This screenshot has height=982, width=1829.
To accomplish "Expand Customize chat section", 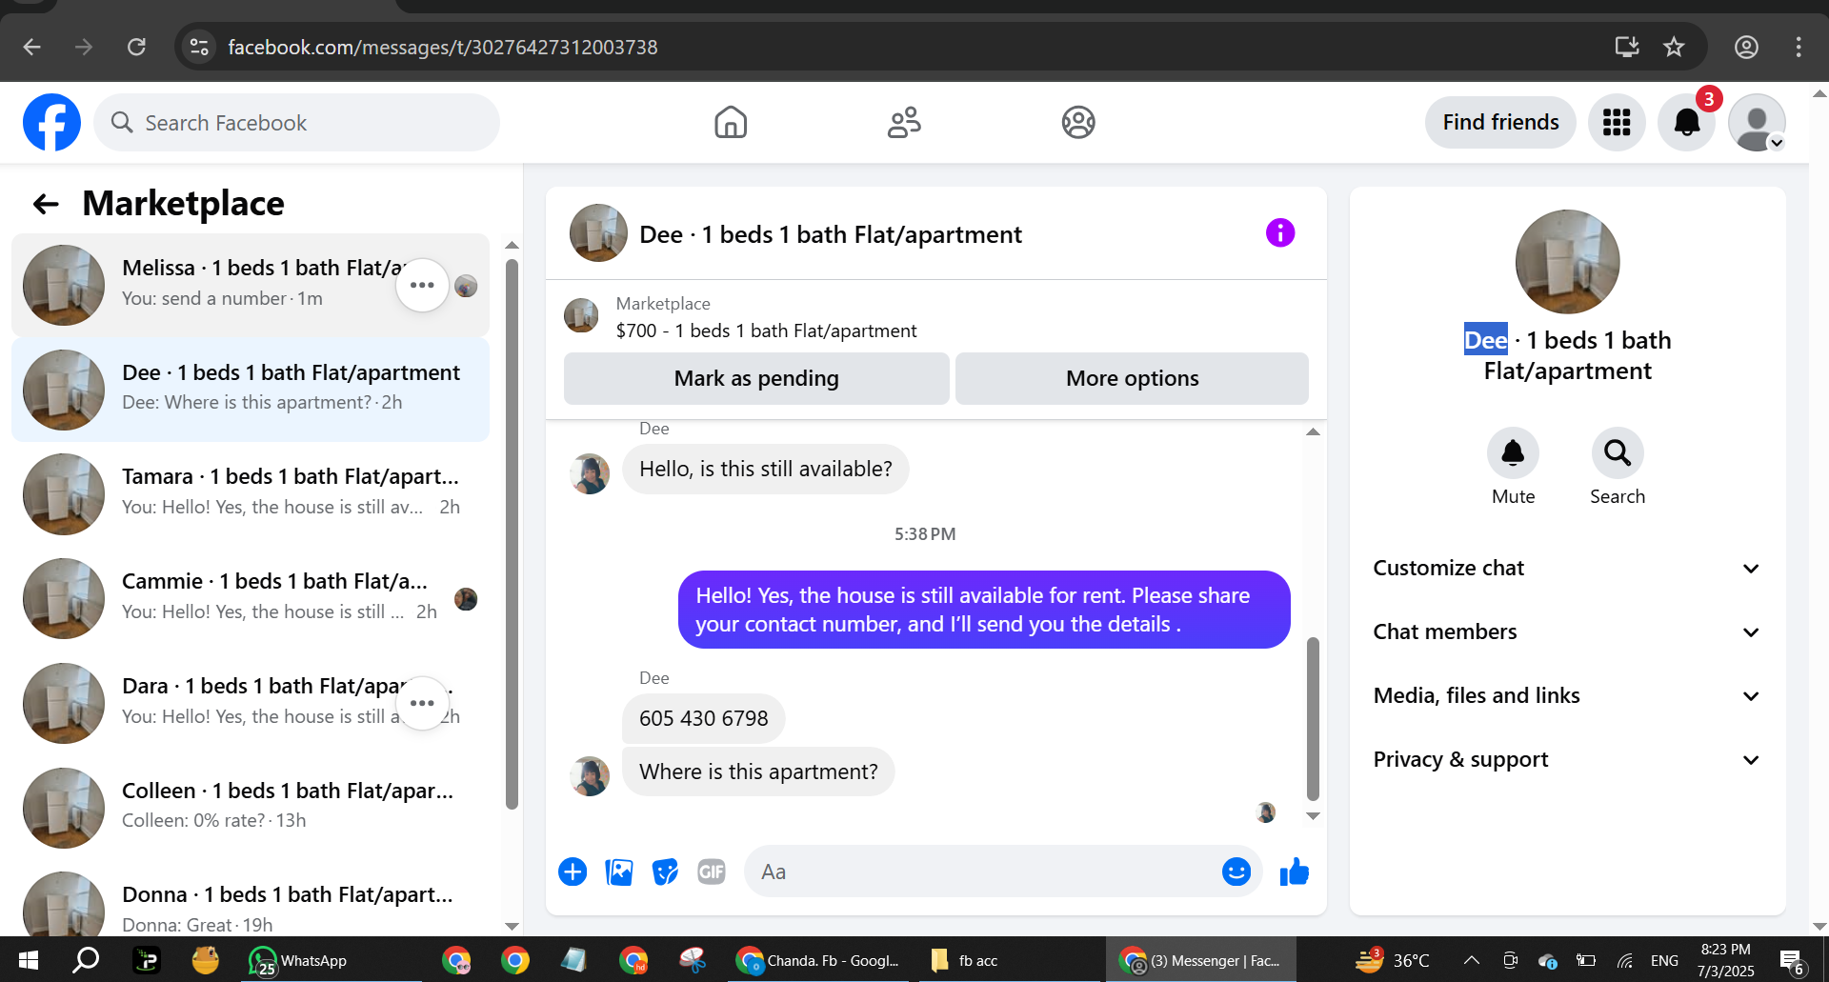I will pos(1567,568).
